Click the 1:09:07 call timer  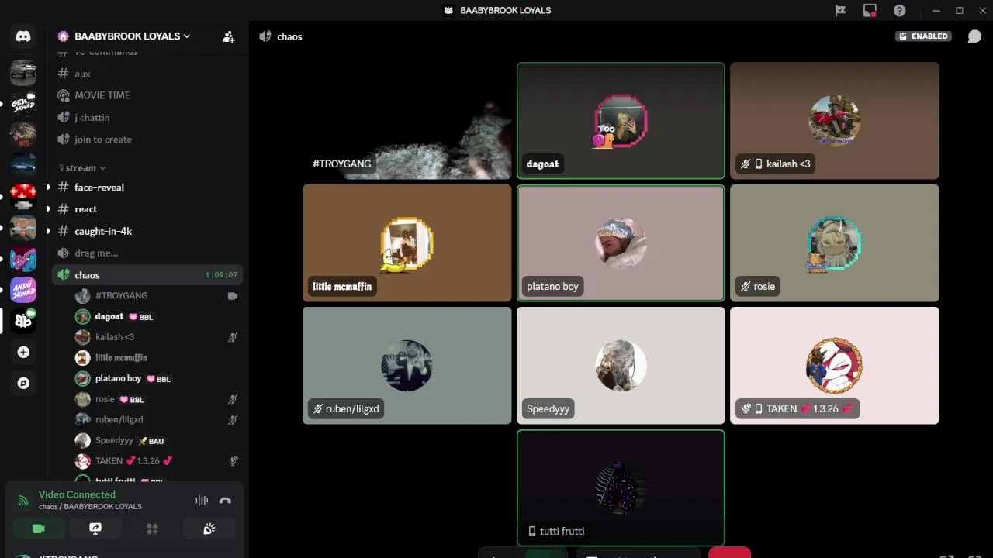(221, 275)
